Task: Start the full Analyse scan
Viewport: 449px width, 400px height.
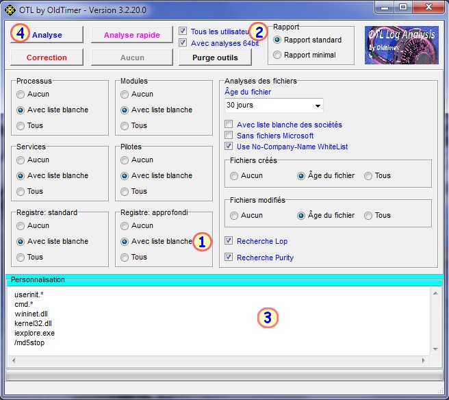Action: pyautogui.click(x=47, y=35)
